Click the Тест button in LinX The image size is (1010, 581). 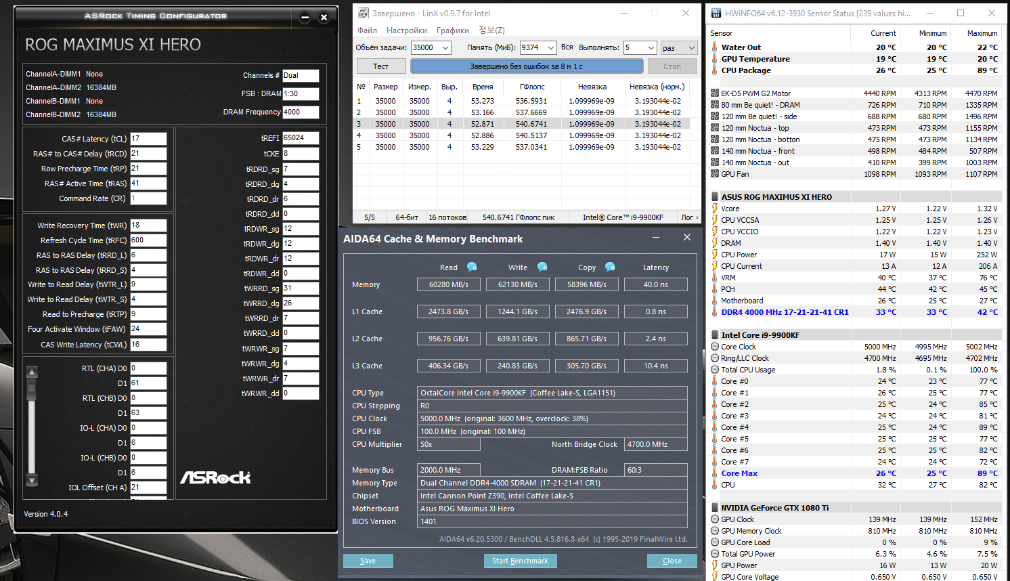pos(381,66)
